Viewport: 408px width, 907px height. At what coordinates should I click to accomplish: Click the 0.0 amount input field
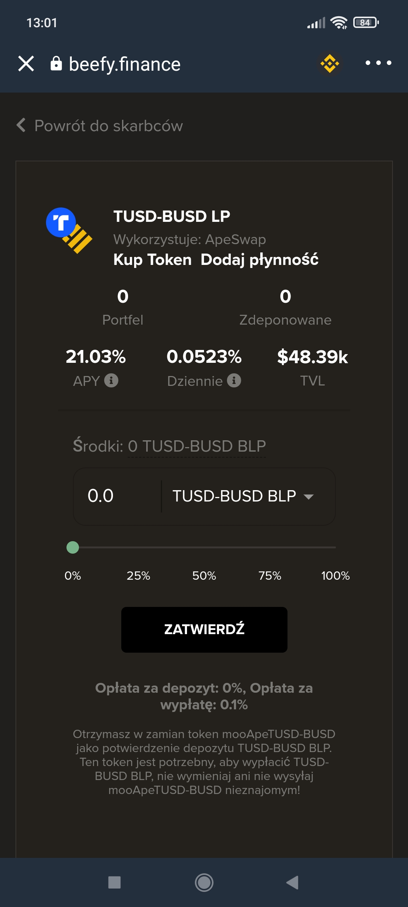(117, 496)
